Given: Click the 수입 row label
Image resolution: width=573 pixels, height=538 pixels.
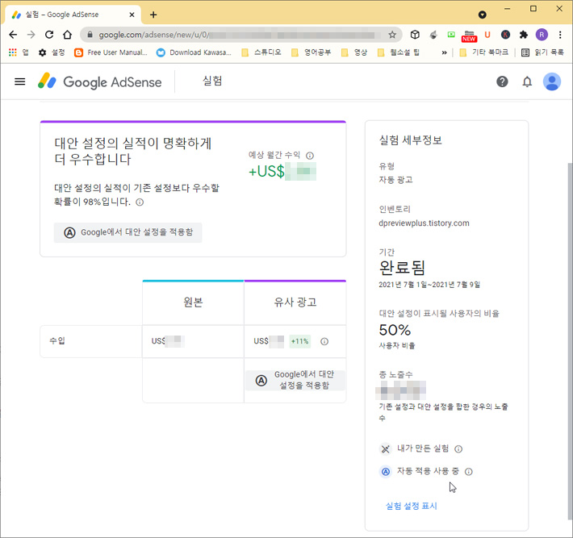Looking at the screenshot, I should pyautogui.click(x=57, y=341).
